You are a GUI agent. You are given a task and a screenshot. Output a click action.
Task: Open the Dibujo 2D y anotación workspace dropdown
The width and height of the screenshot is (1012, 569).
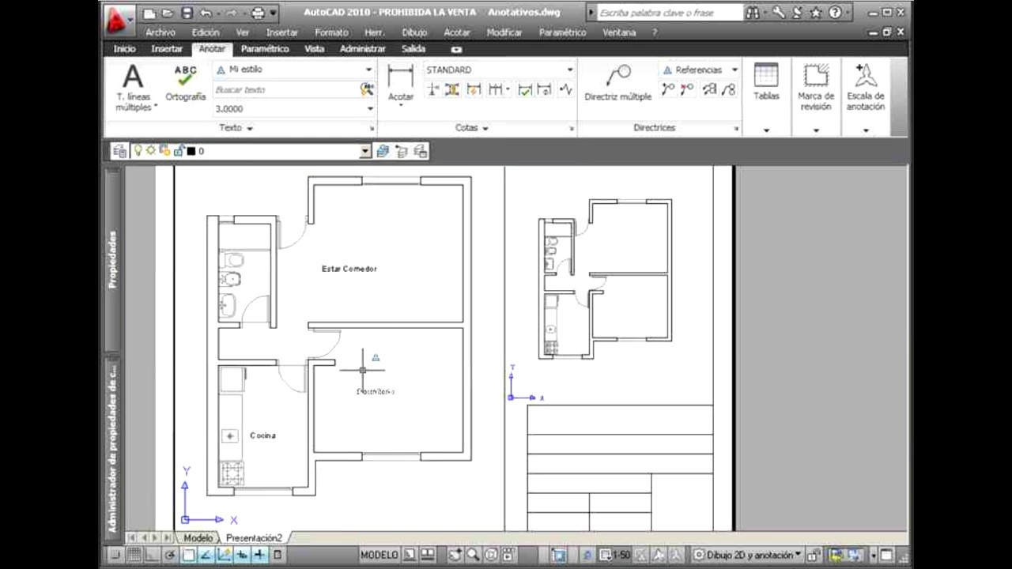pyautogui.click(x=747, y=555)
